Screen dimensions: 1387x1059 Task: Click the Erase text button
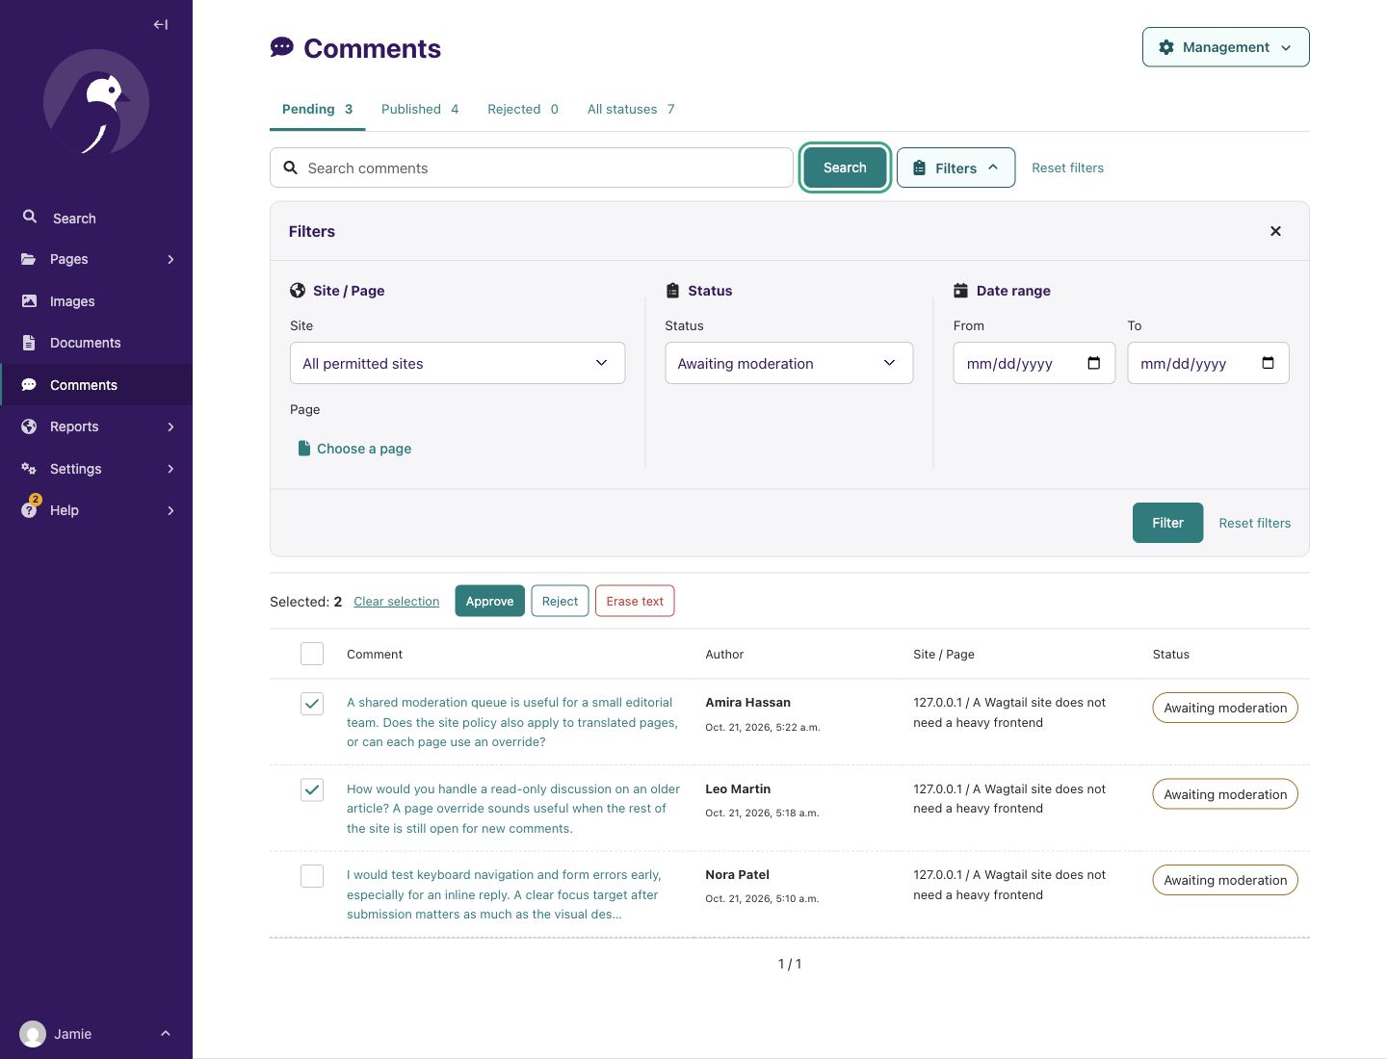(x=635, y=601)
